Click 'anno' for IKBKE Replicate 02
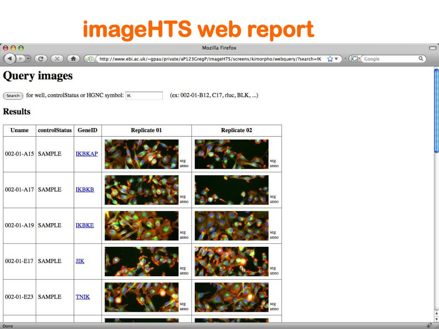Viewport: 439px width, 329px height. pos(274,237)
